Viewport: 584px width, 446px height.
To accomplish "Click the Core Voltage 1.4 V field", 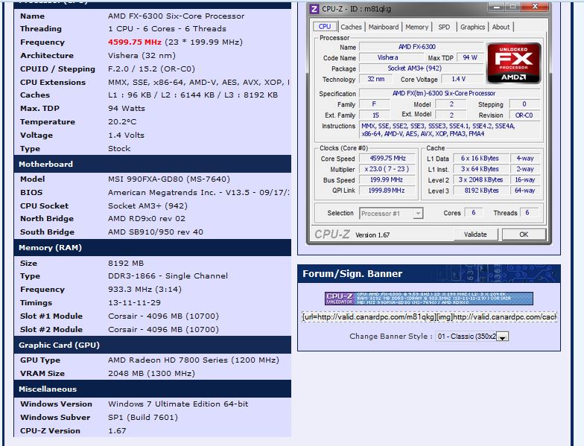I will 462,79.
